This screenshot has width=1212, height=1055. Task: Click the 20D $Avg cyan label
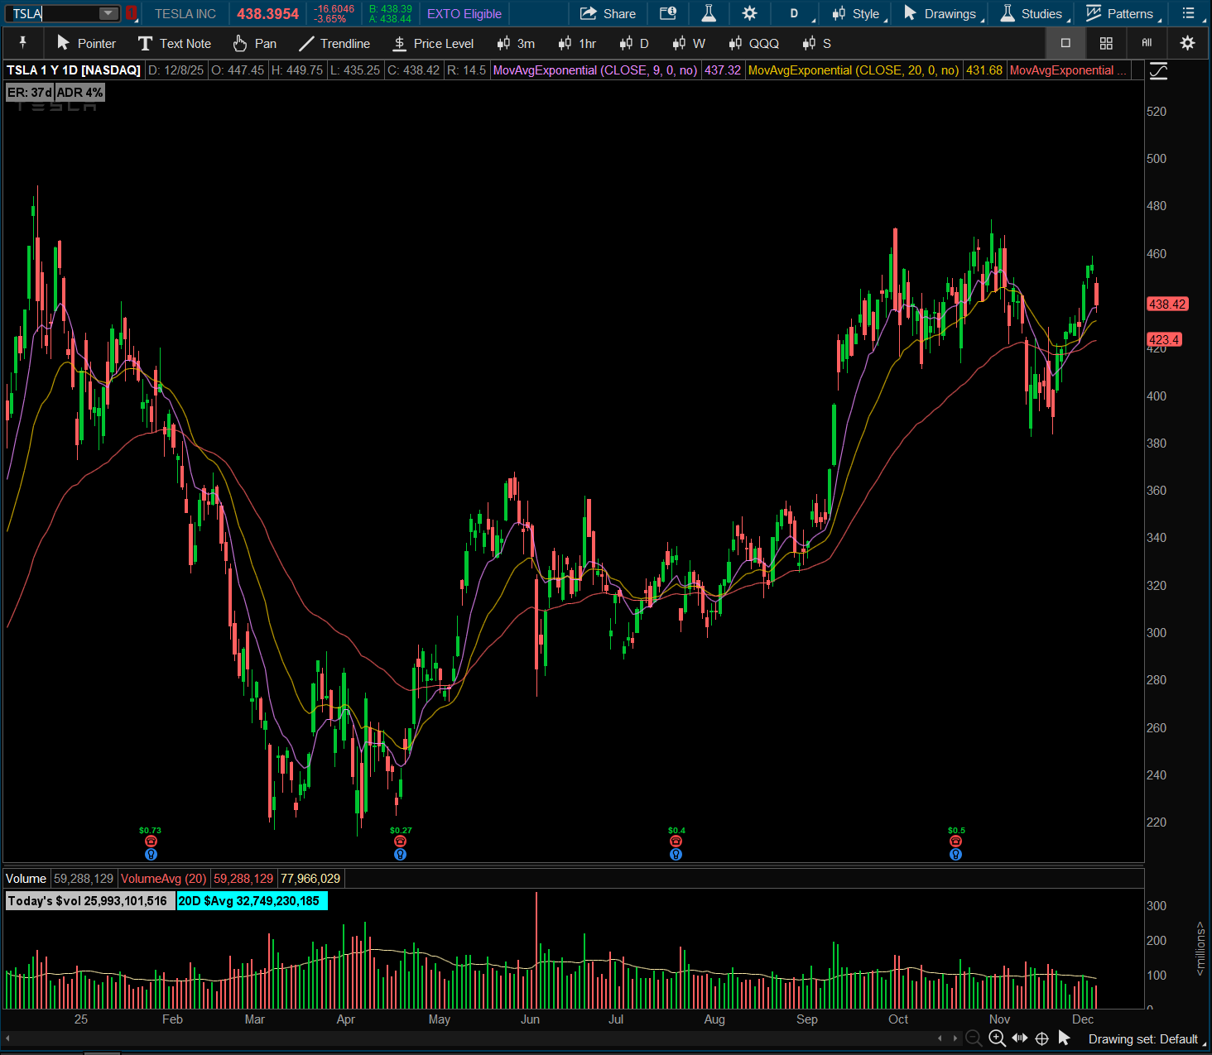point(252,901)
